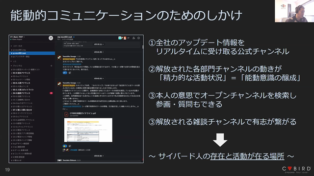
Task: Open the CYBIRD規程ガイドライン.pdf file name
Action: (x=83, y=113)
